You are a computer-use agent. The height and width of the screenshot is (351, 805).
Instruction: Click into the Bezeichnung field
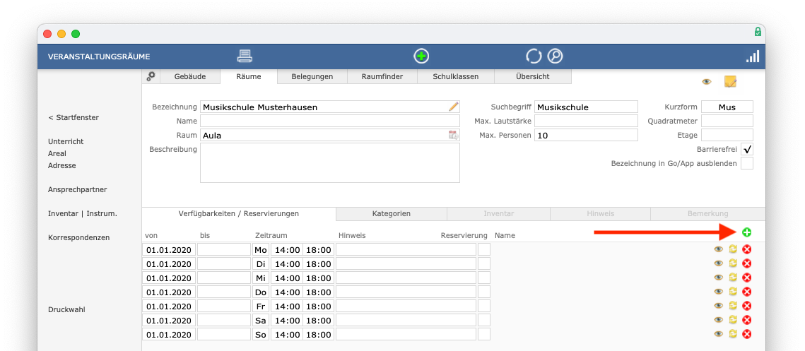pyautogui.click(x=329, y=107)
